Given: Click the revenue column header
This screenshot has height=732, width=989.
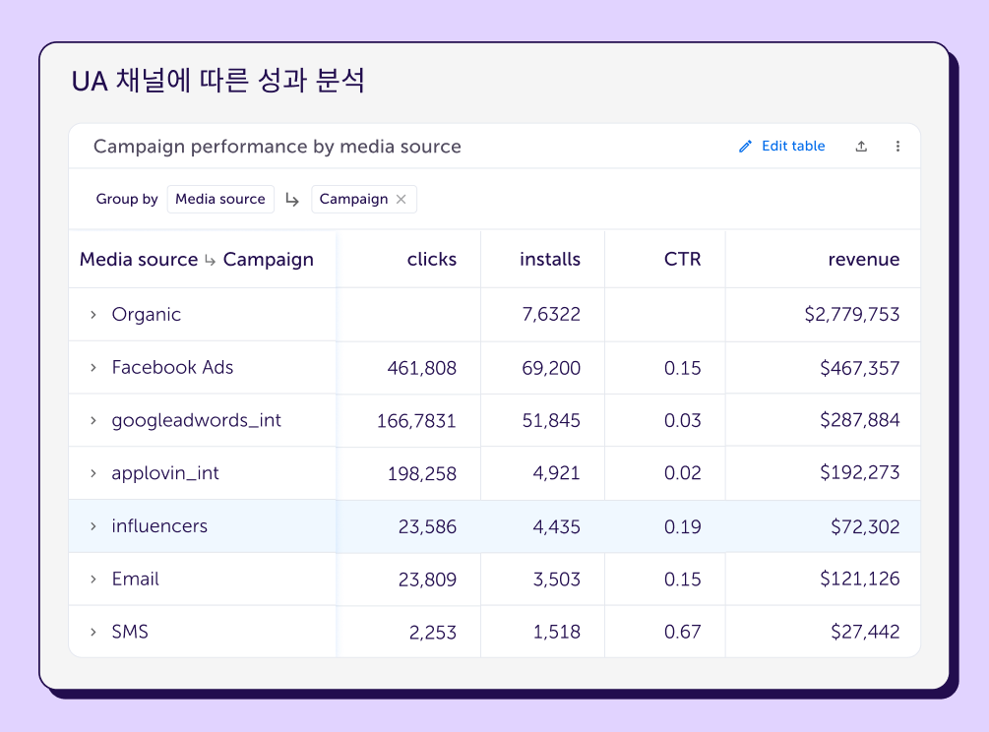Looking at the screenshot, I should point(863,260).
